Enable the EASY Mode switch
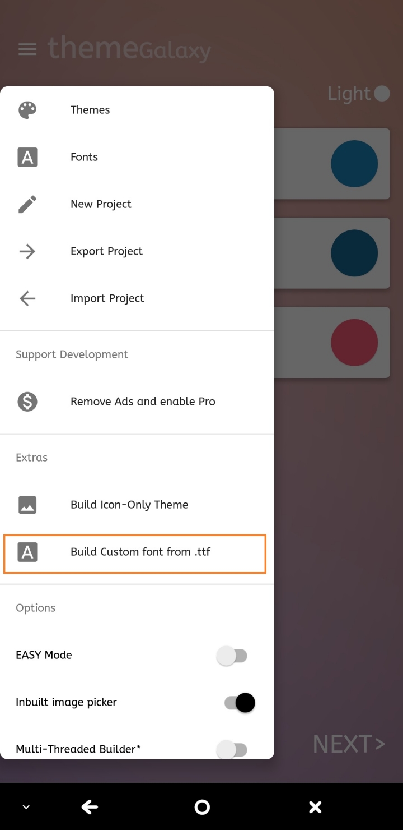 (232, 655)
